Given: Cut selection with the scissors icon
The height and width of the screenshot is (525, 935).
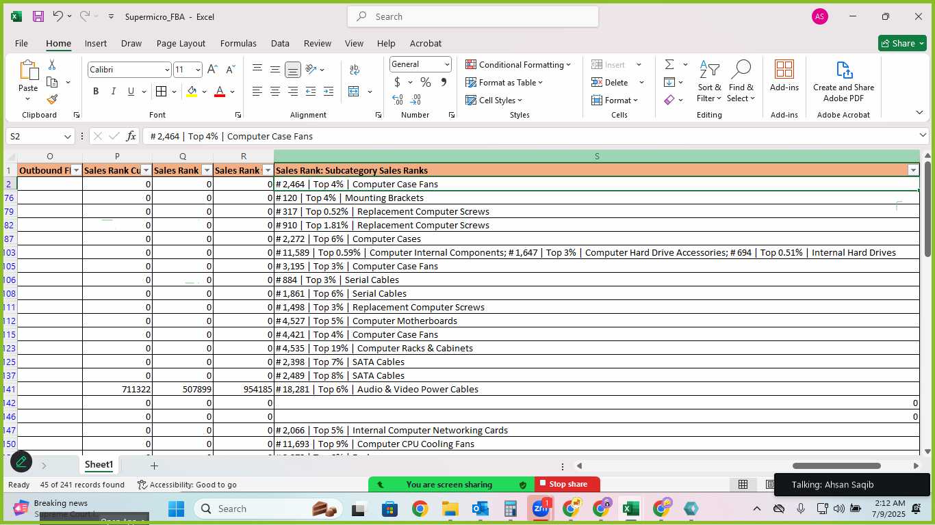Looking at the screenshot, I should tap(52, 65).
